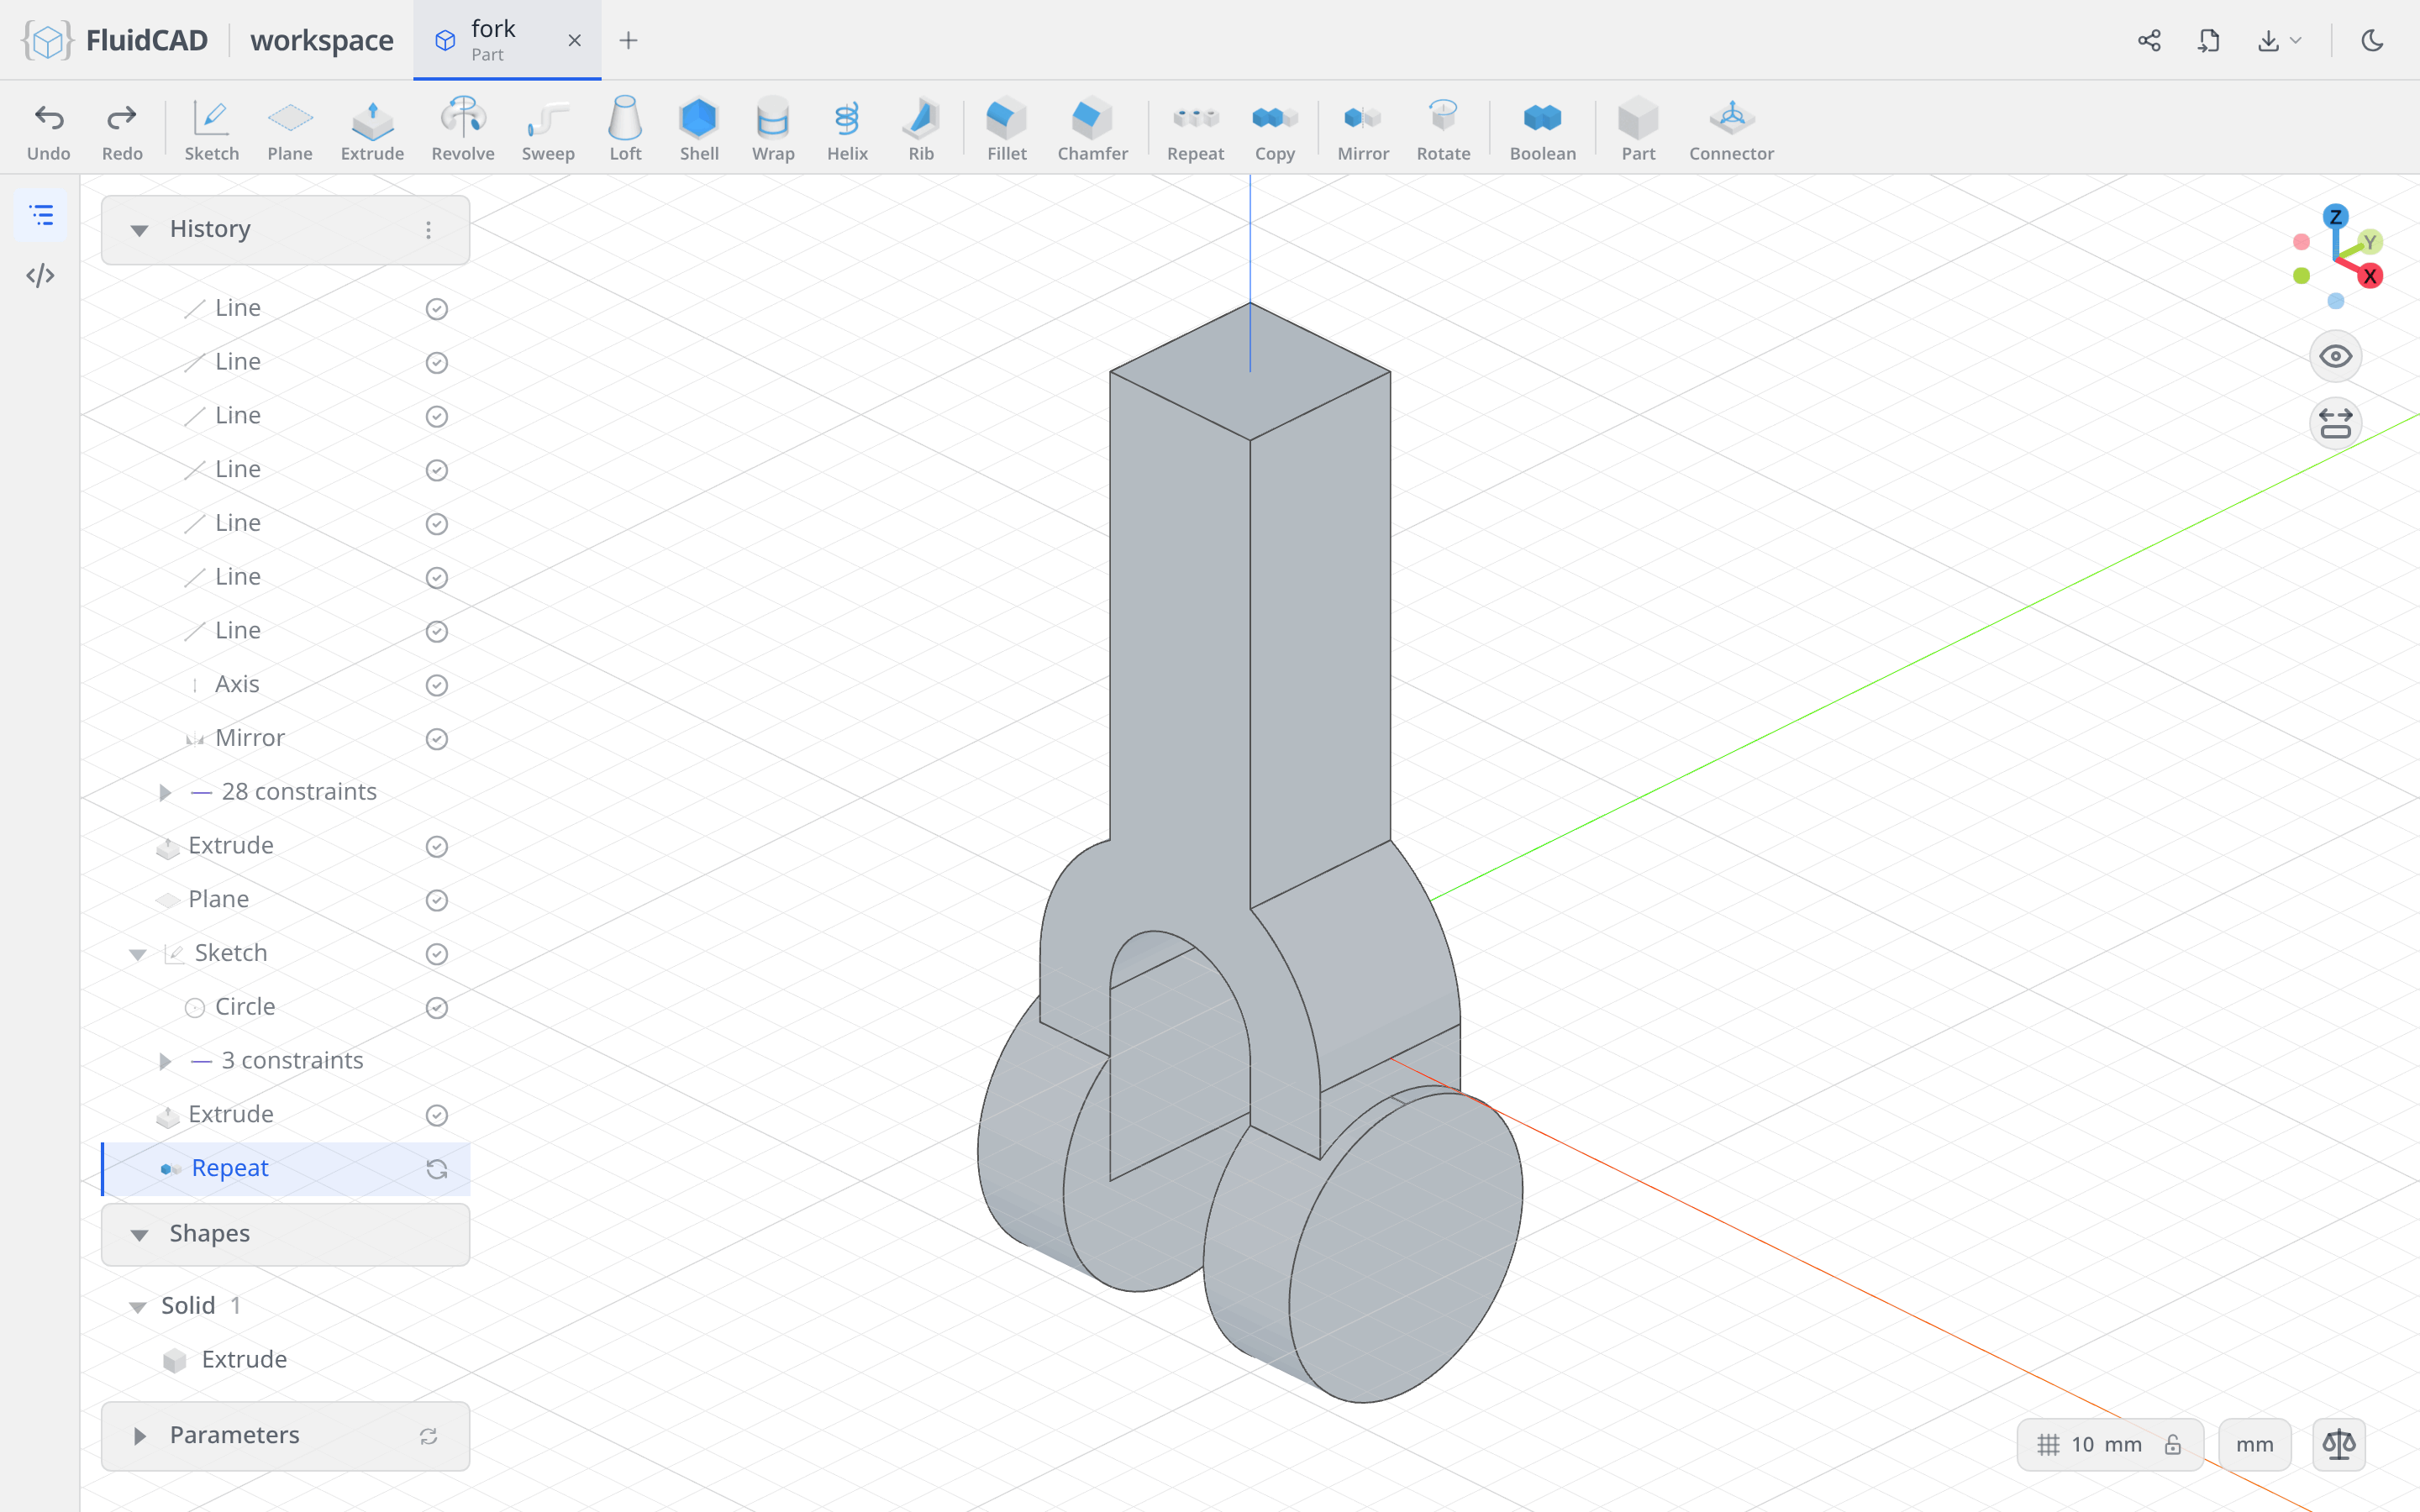The image size is (2420, 1512).
Task: Collapse the Sketch tree item
Action: point(138,954)
